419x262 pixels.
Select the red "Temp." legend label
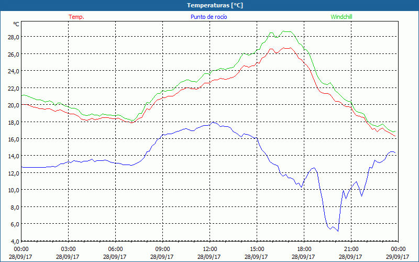76,17
